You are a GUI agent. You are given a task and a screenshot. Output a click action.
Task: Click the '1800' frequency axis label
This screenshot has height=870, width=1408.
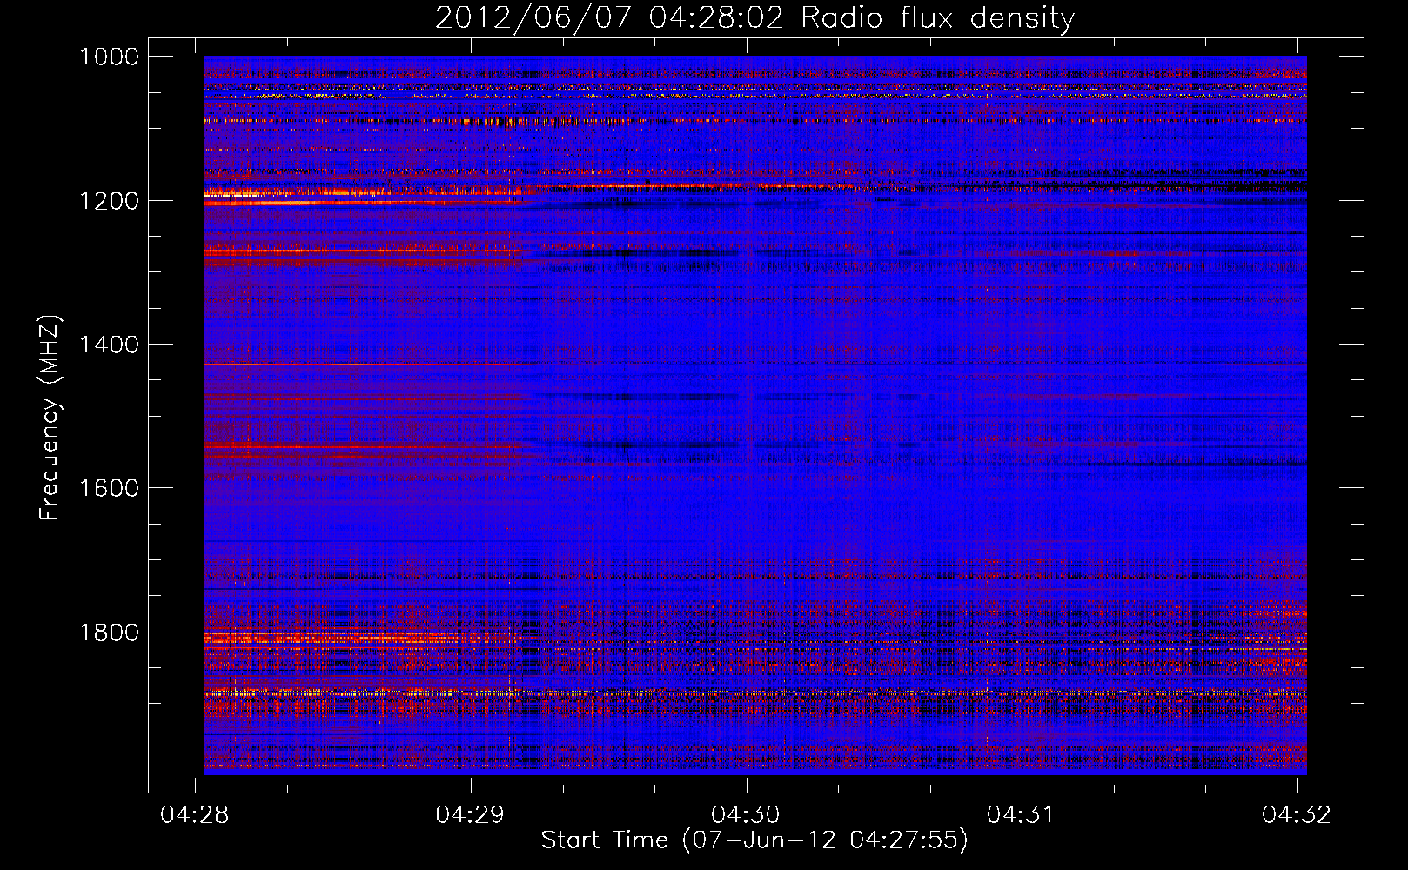pos(109,632)
